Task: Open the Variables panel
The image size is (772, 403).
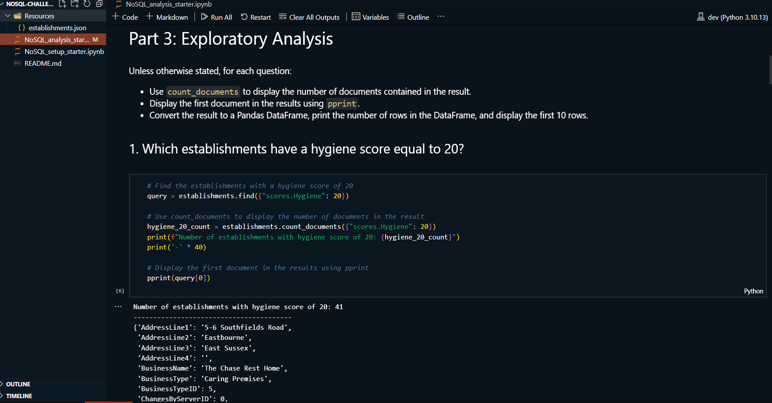Action: (370, 17)
